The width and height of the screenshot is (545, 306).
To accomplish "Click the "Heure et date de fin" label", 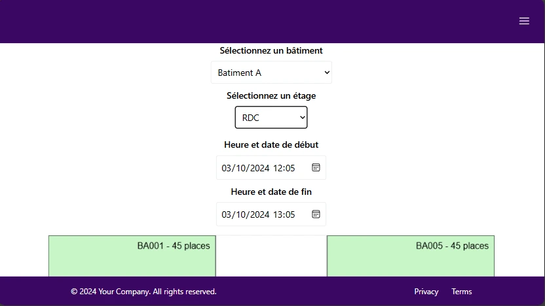I will (x=271, y=192).
